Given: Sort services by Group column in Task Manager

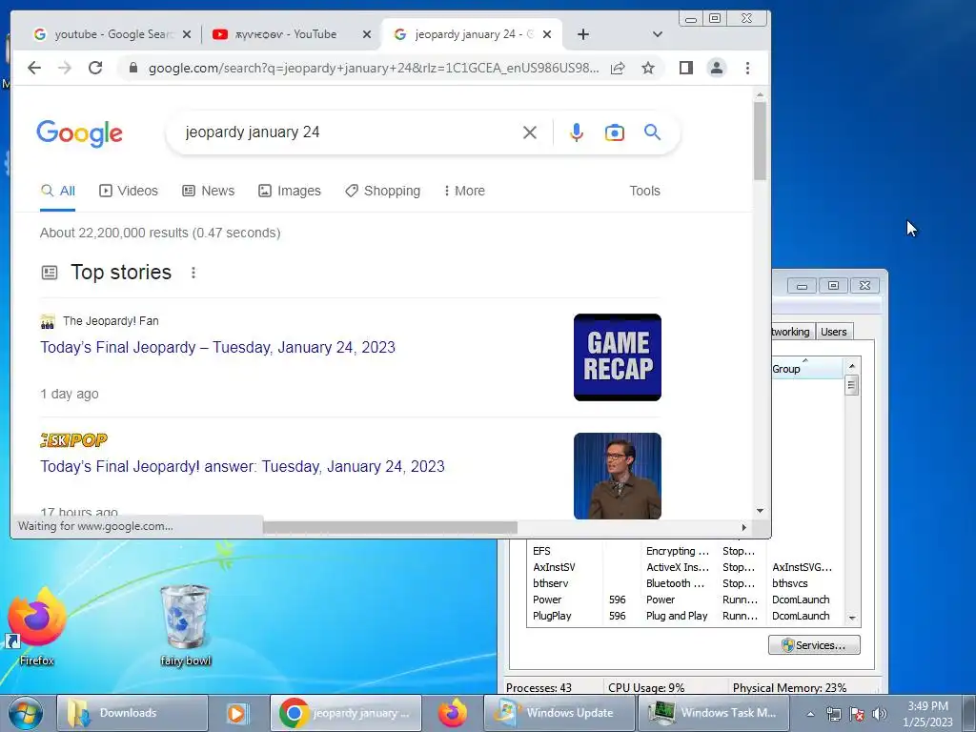Looking at the screenshot, I should click(808, 369).
